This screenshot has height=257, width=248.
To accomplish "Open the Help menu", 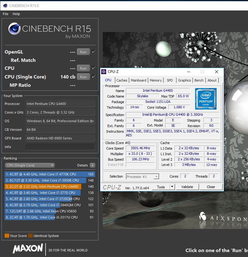I will coord(16,14).
